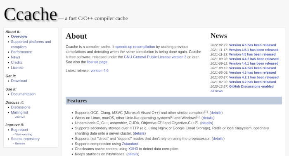
Task: Open GitHub Discussions enabled news item
Action: [251, 86]
